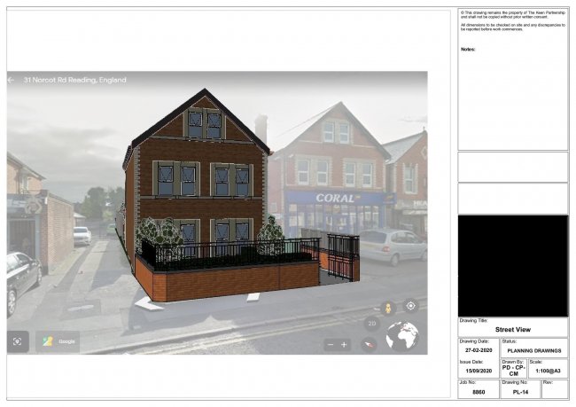
Task: Click the white navigation arrow on road
Action: (x=149, y=304)
